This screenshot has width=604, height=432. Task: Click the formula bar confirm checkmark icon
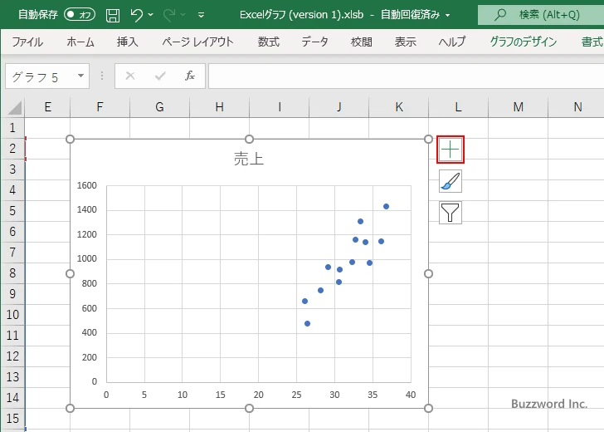(160, 76)
